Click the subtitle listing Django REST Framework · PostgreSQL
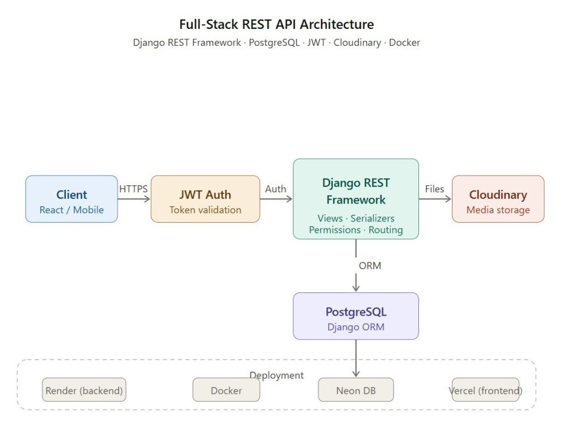567x425 pixels. (x=277, y=42)
